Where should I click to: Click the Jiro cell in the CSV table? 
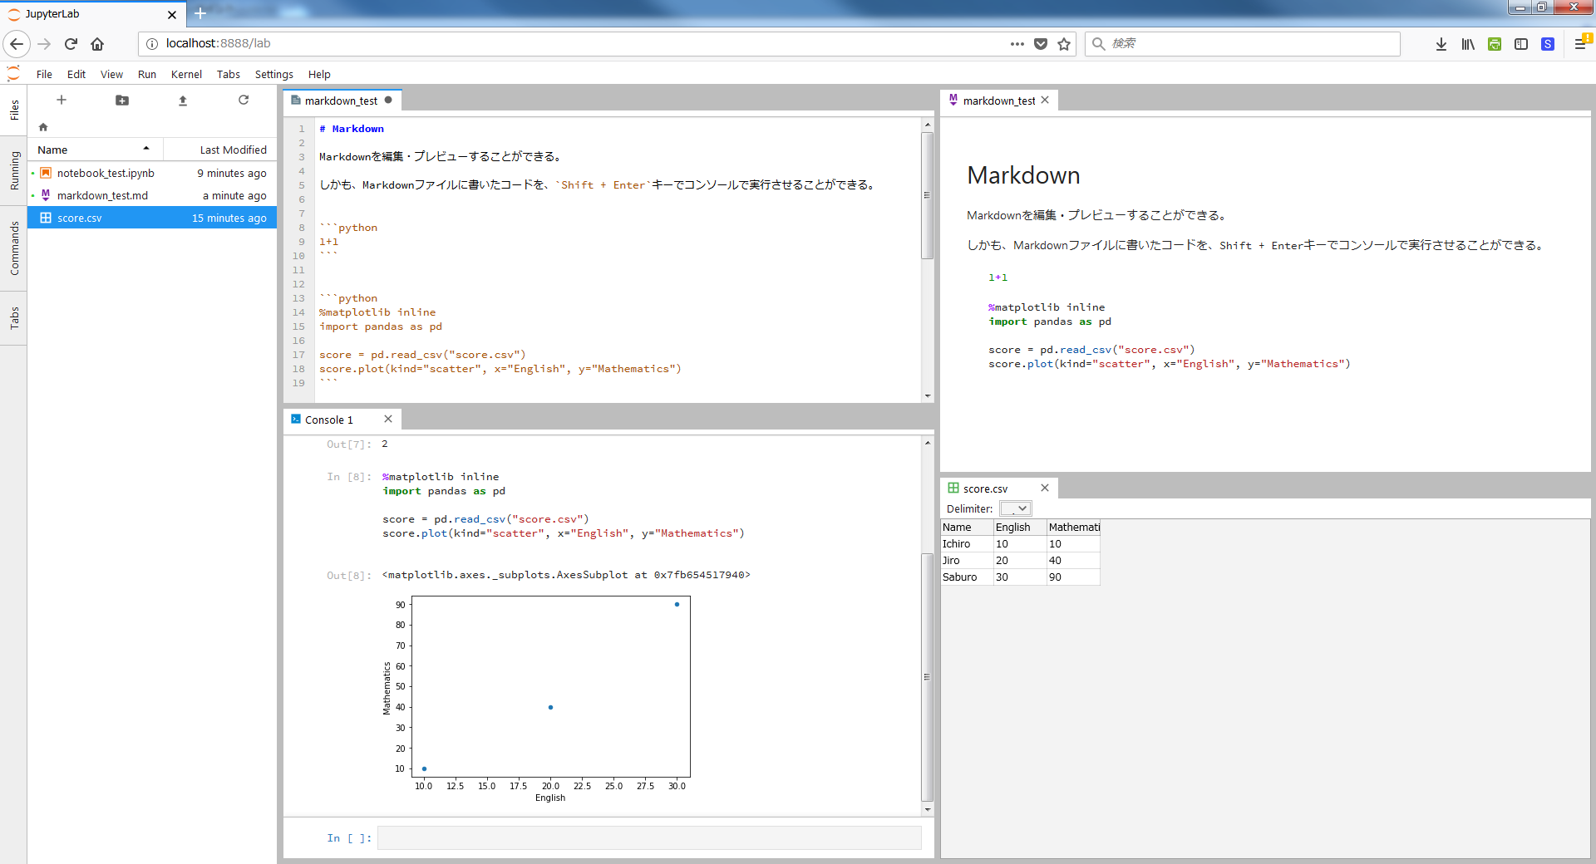[x=968, y=560]
